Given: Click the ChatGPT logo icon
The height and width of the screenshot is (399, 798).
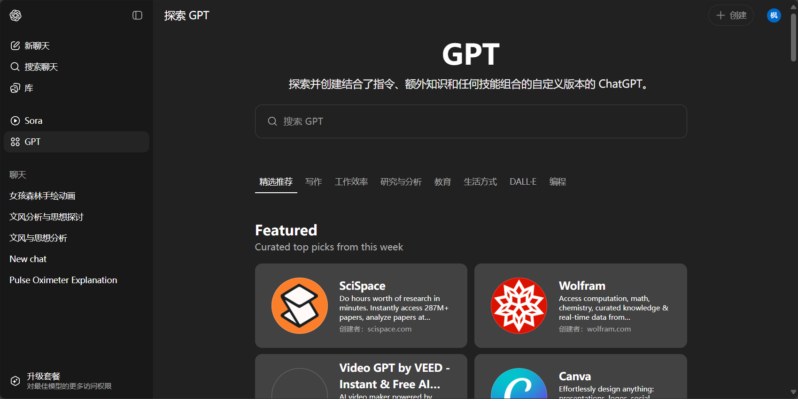Looking at the screenshot, I should point(15,15).
